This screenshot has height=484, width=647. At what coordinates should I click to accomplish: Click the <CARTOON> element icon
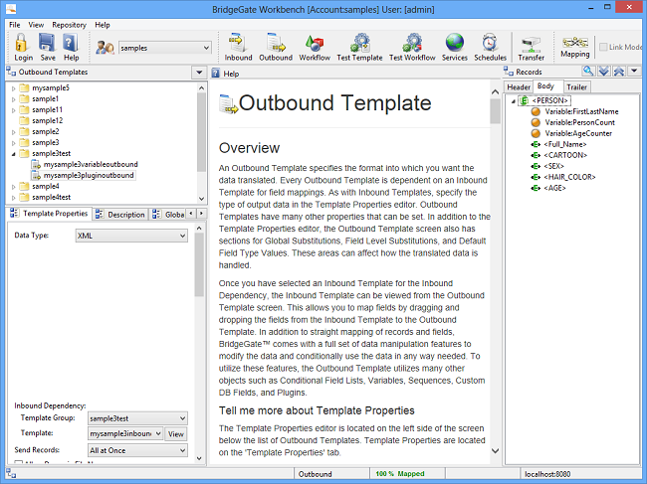click(536, 155)
